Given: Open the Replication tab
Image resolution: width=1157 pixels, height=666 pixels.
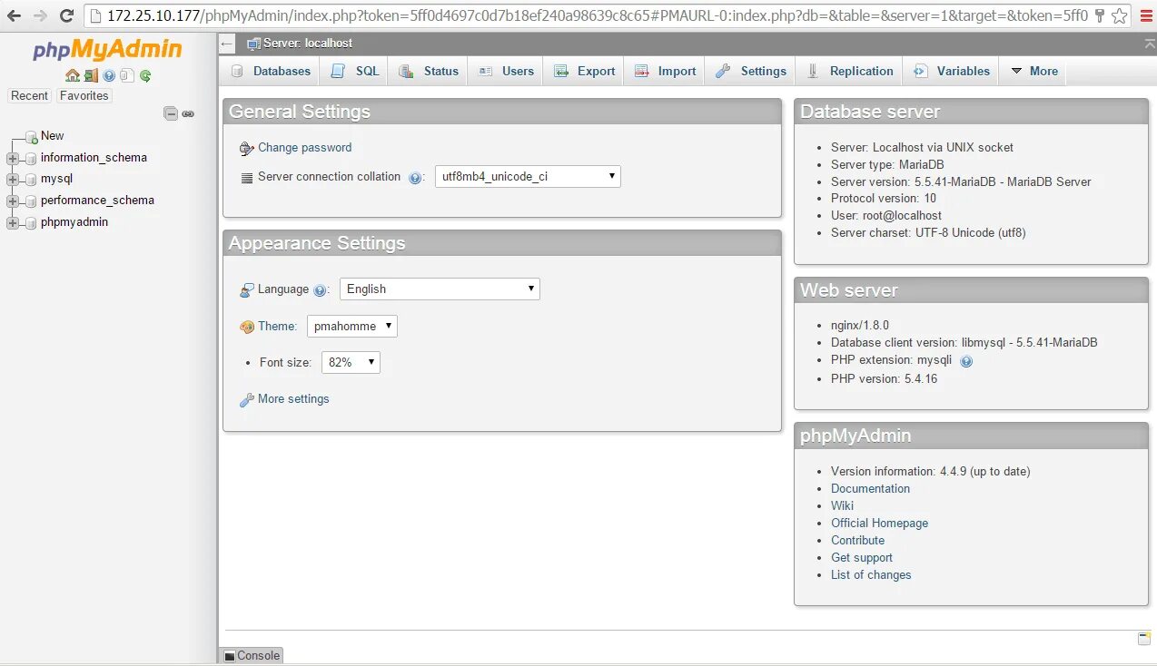Looking at the screenshot, I should pos(849,72).
